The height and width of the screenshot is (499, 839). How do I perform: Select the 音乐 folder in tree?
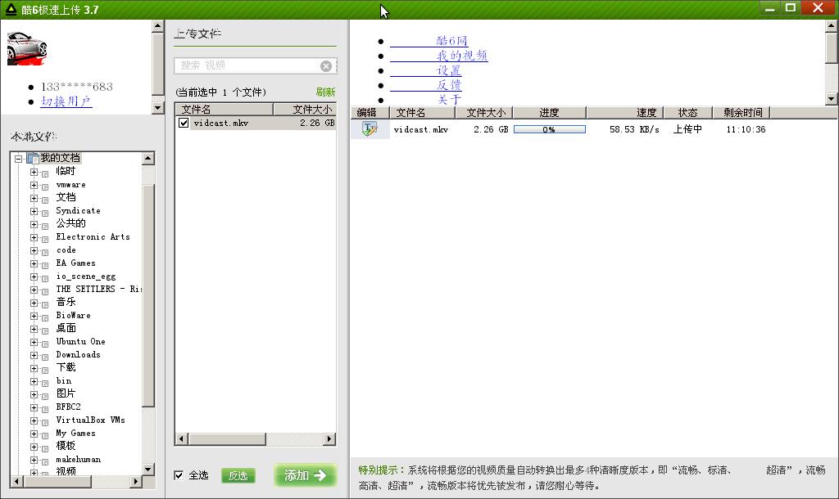[66, 302]
